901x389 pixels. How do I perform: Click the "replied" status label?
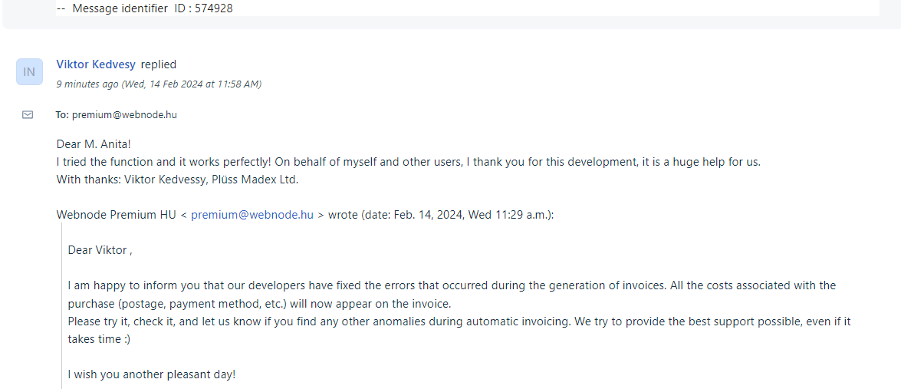pos(159,64)
